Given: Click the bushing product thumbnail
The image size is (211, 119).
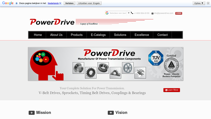Looking at the screenshot, I should [78, 68].
